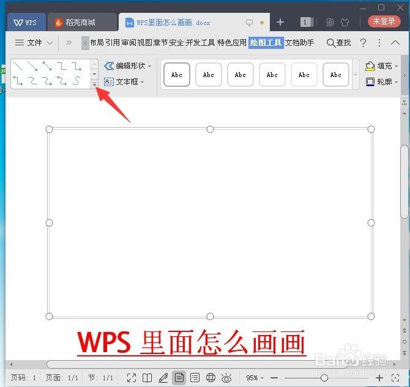Open the skin shirt icon
The width and height of the screenshot is (410, 387).
coord(345,23)
